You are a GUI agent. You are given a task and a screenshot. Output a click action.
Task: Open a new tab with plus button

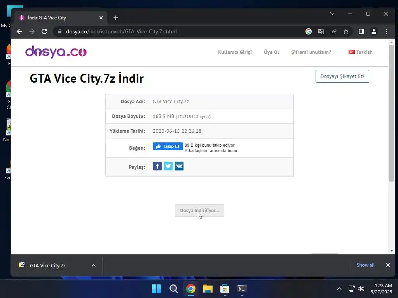(116, 18)
